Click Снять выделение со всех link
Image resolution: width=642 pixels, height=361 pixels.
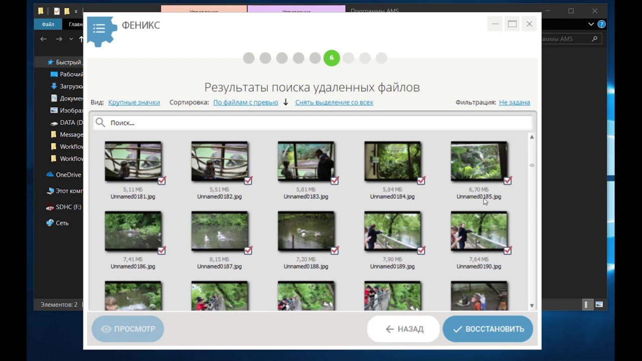click(334, 102)
